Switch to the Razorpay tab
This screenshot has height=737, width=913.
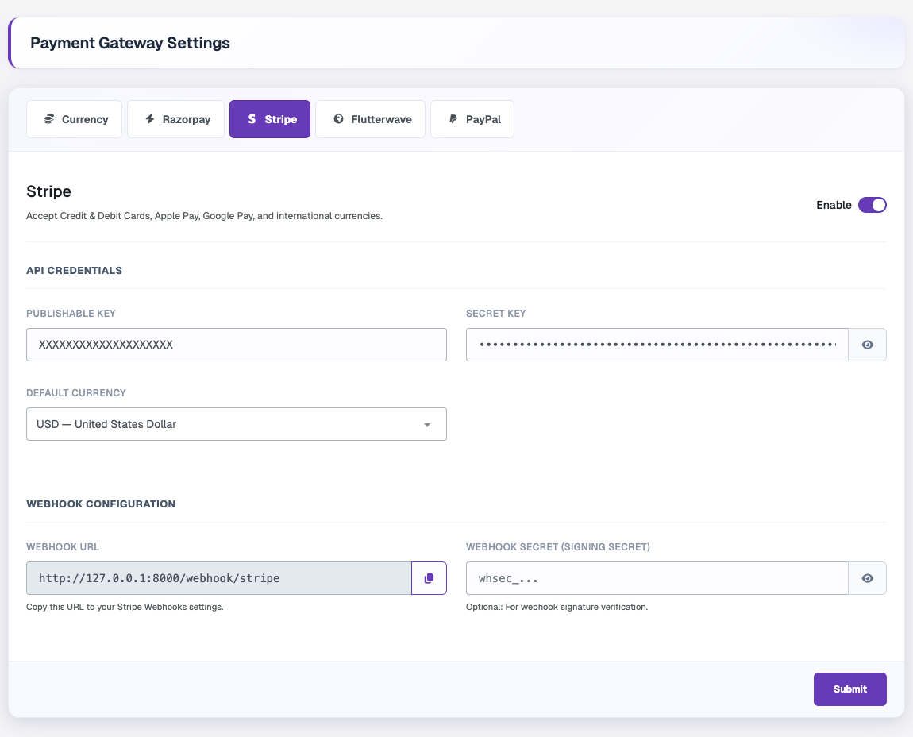[175, 119]
